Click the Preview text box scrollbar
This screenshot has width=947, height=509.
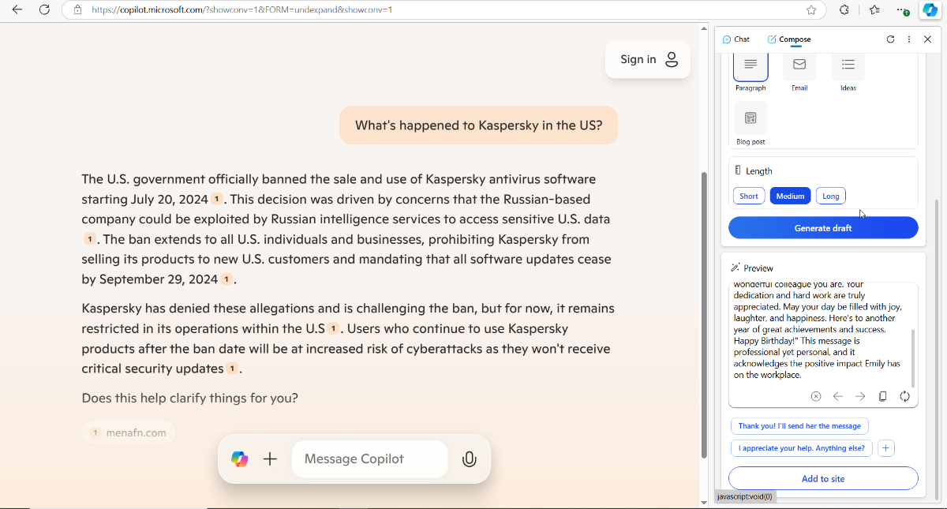[913, 357]
